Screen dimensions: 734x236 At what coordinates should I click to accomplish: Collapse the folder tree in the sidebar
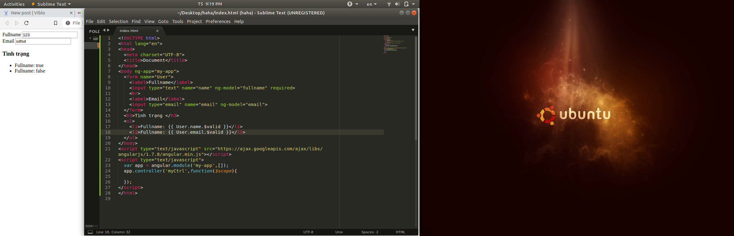90,38
